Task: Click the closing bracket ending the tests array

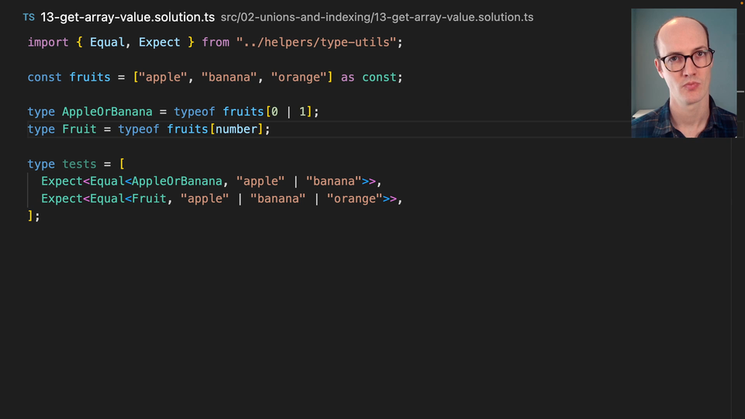Action: (31, 216)
